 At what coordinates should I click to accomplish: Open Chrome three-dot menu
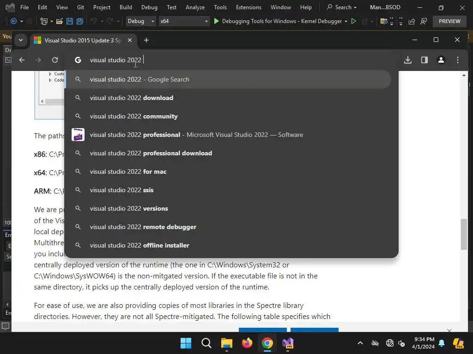458,60
